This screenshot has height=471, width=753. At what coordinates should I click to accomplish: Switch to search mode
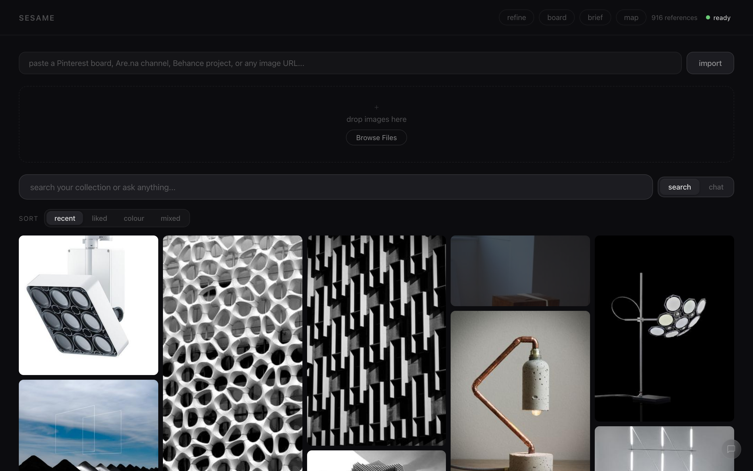click(x=679, y=187)
